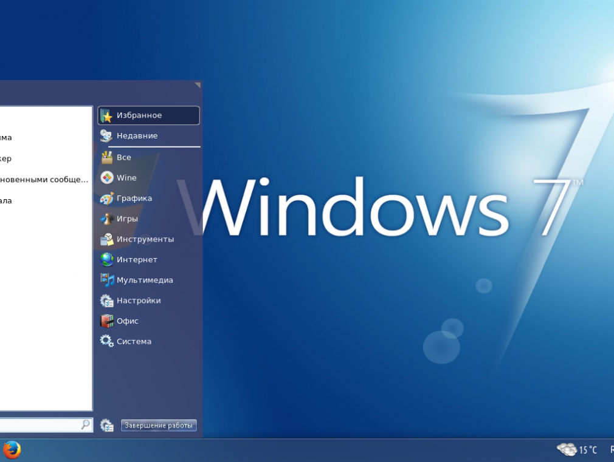Show the Все applications category
The height and width of the screenshot is (462, 614).
(148, 157)
